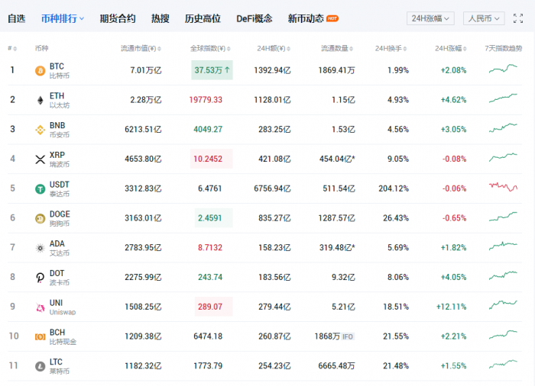Click ETH index price 19779.33
The image size is (535, 386).
point(206,100)
